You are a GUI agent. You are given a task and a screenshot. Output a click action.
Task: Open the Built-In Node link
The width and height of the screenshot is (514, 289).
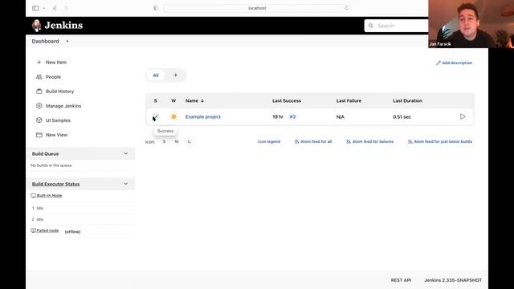pos(49,196)
